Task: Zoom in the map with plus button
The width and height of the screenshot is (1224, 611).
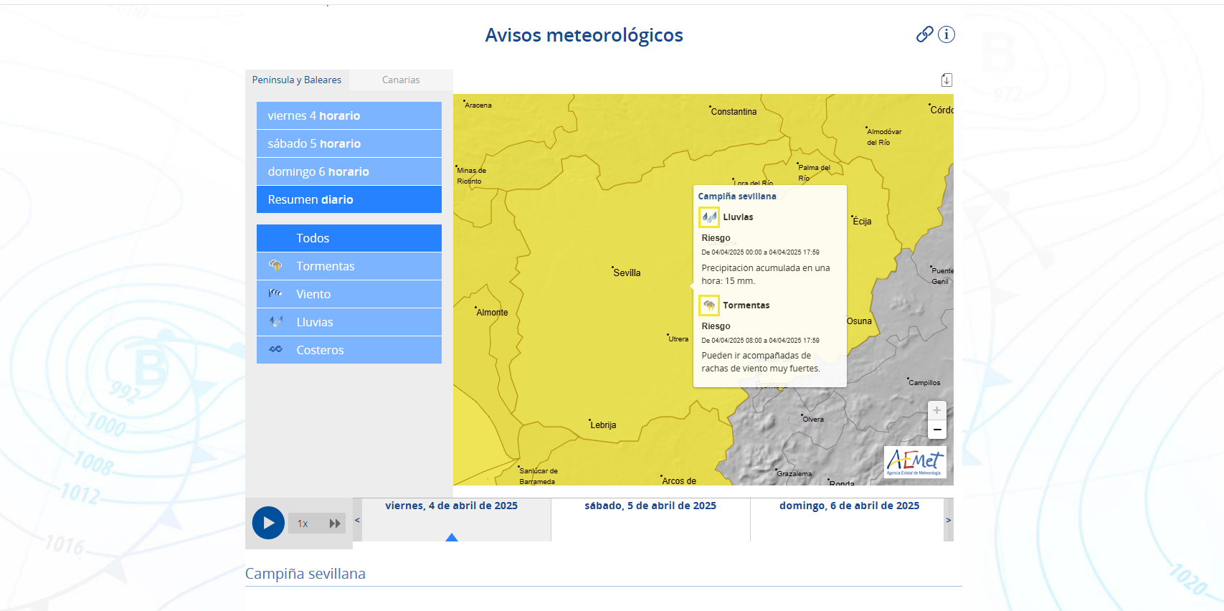Action: pyautogui.click(x=936, y=410)
